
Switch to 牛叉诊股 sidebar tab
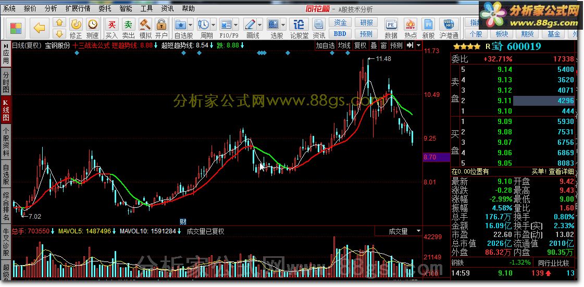click(x=6, y=241)
